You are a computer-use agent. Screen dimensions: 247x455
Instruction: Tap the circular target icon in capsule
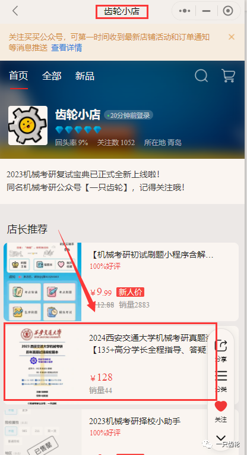point(228,11)
